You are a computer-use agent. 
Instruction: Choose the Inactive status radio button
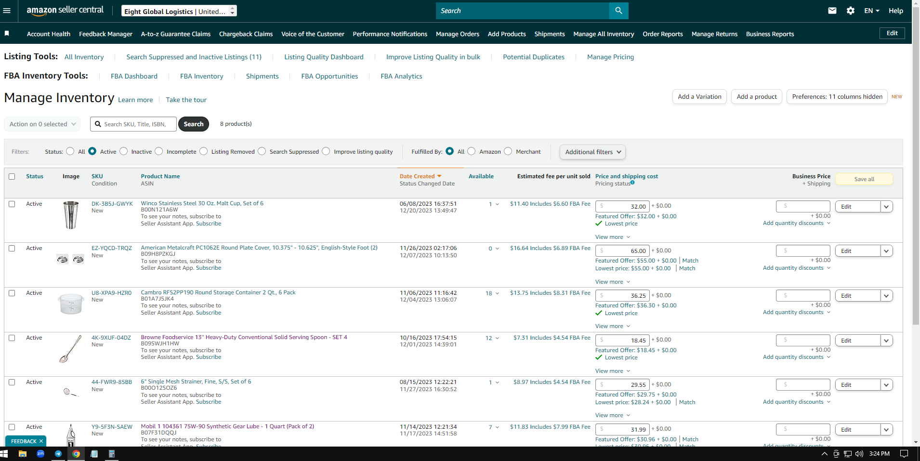click(x=124, y=151)
